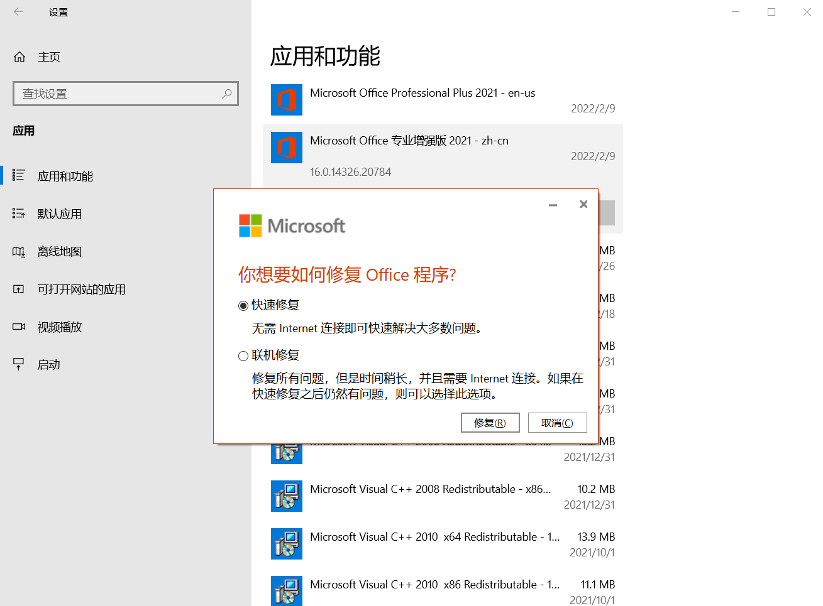Click Visual C++ 2008 x86 installer icon
This screenshot has height=606, width=823.
[287, 496]
